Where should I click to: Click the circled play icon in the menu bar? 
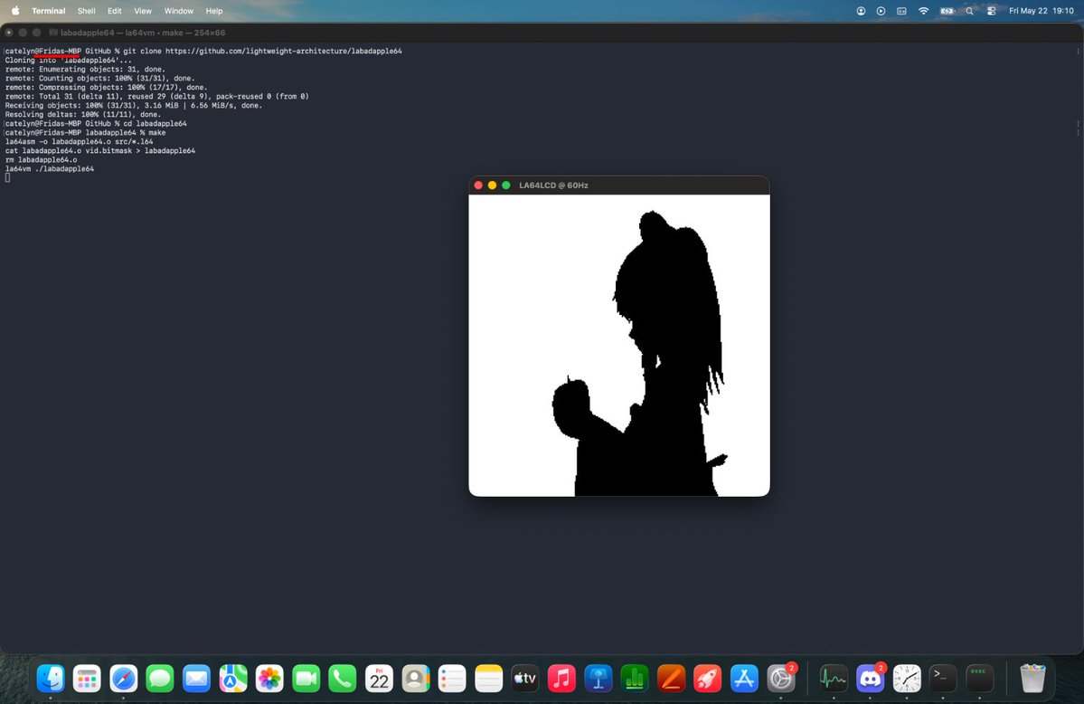(x=881, y=11)
